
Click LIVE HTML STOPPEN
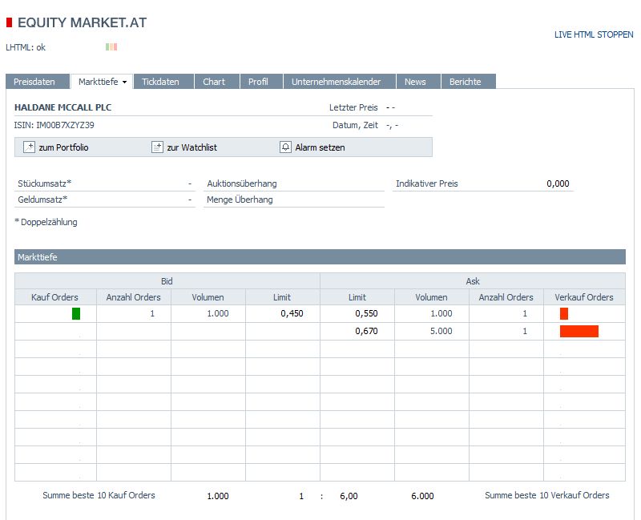593,35
